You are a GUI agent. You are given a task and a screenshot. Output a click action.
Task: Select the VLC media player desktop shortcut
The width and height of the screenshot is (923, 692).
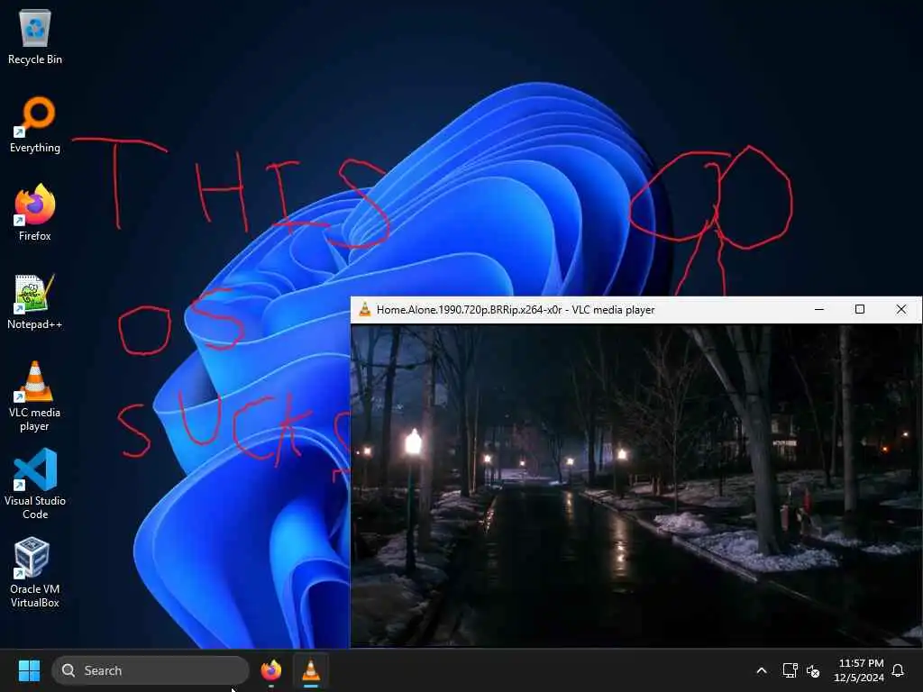[x=35, y=396]
